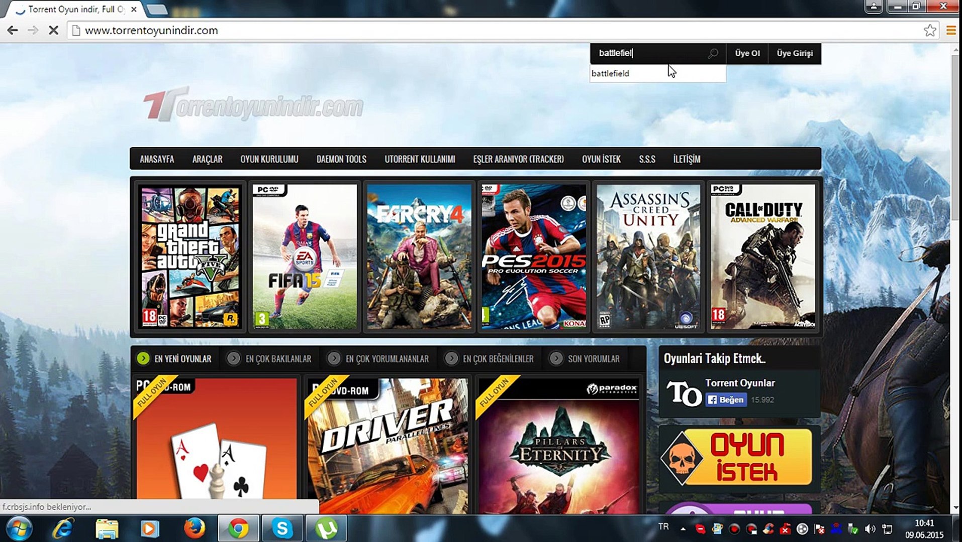Click the Torrentoyunindir.com site logo

253,104
